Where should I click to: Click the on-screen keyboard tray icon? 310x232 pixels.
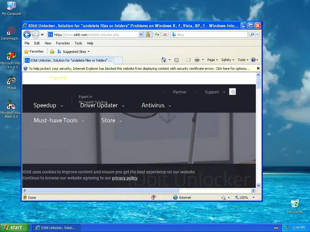[x=276, y=228]
